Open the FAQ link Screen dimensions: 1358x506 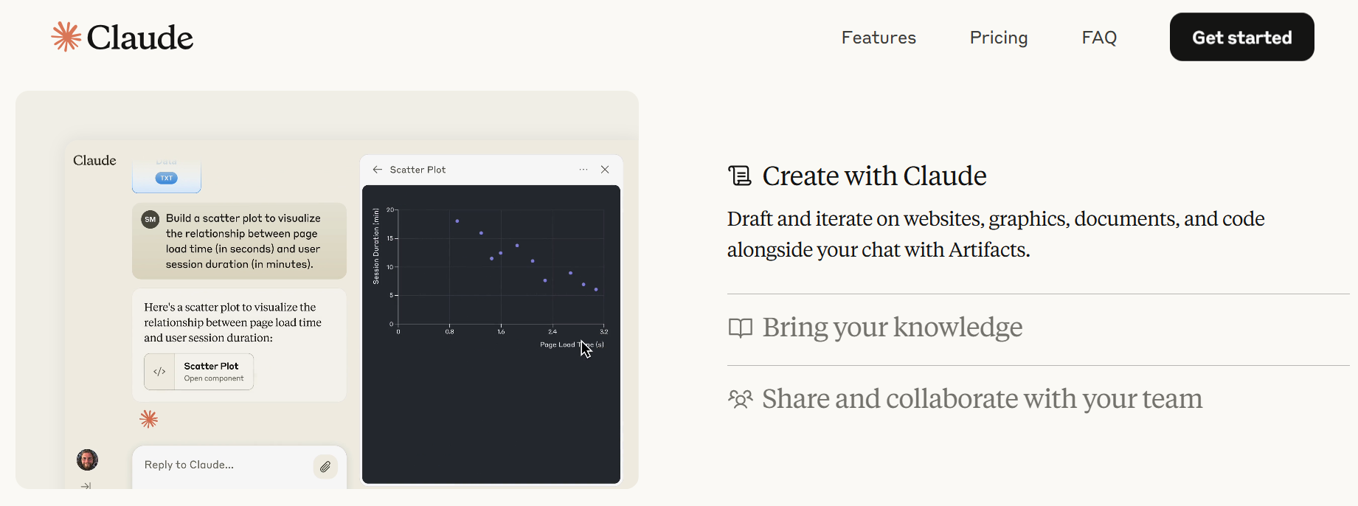[x=1099, y=38]
